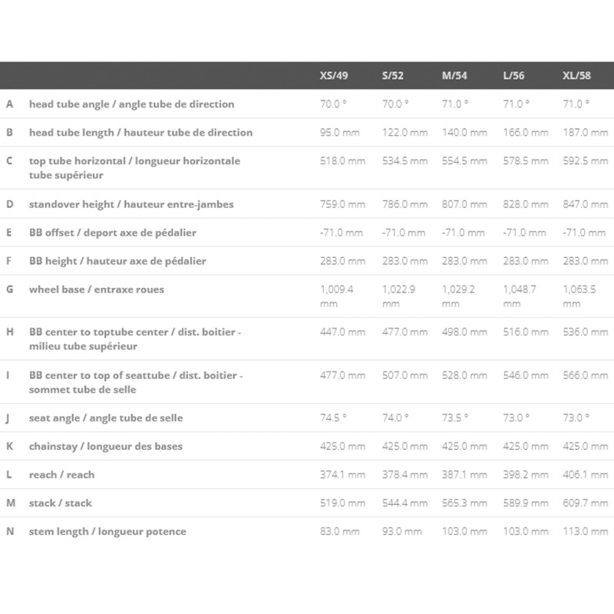Click the 554.5 mm top tube value

point(464,160)
